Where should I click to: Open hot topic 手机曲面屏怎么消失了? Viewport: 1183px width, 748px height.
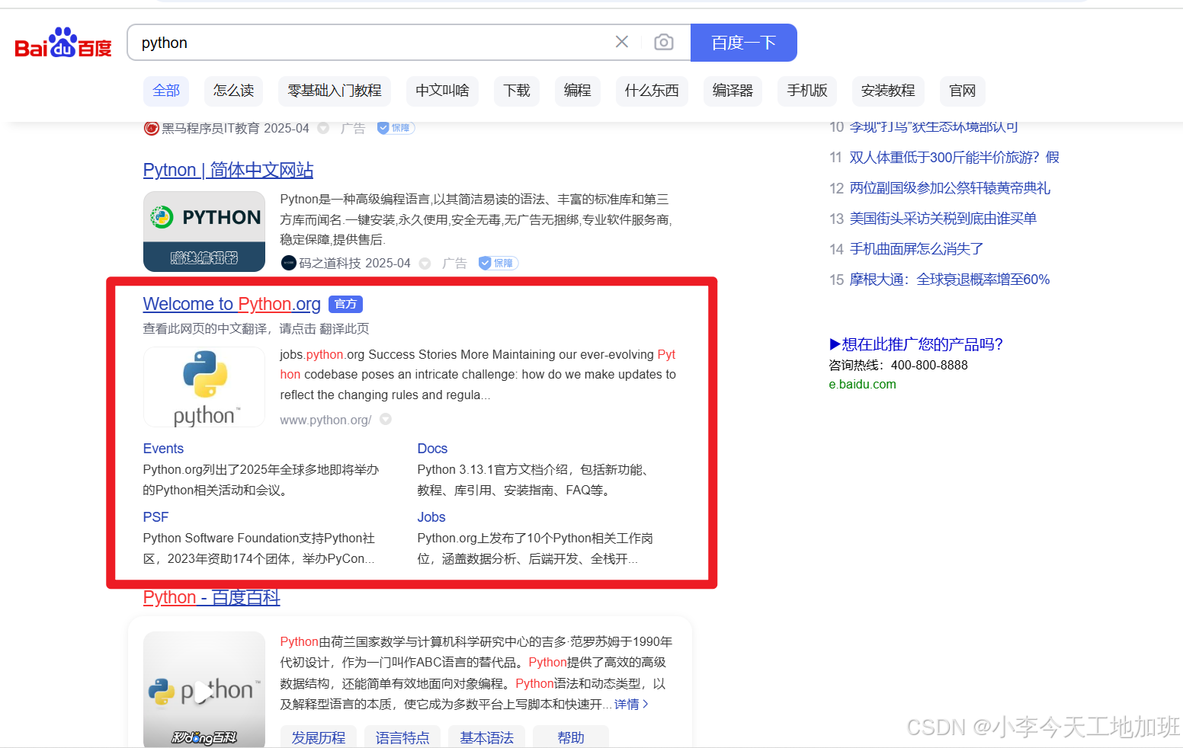click(916, 249)
